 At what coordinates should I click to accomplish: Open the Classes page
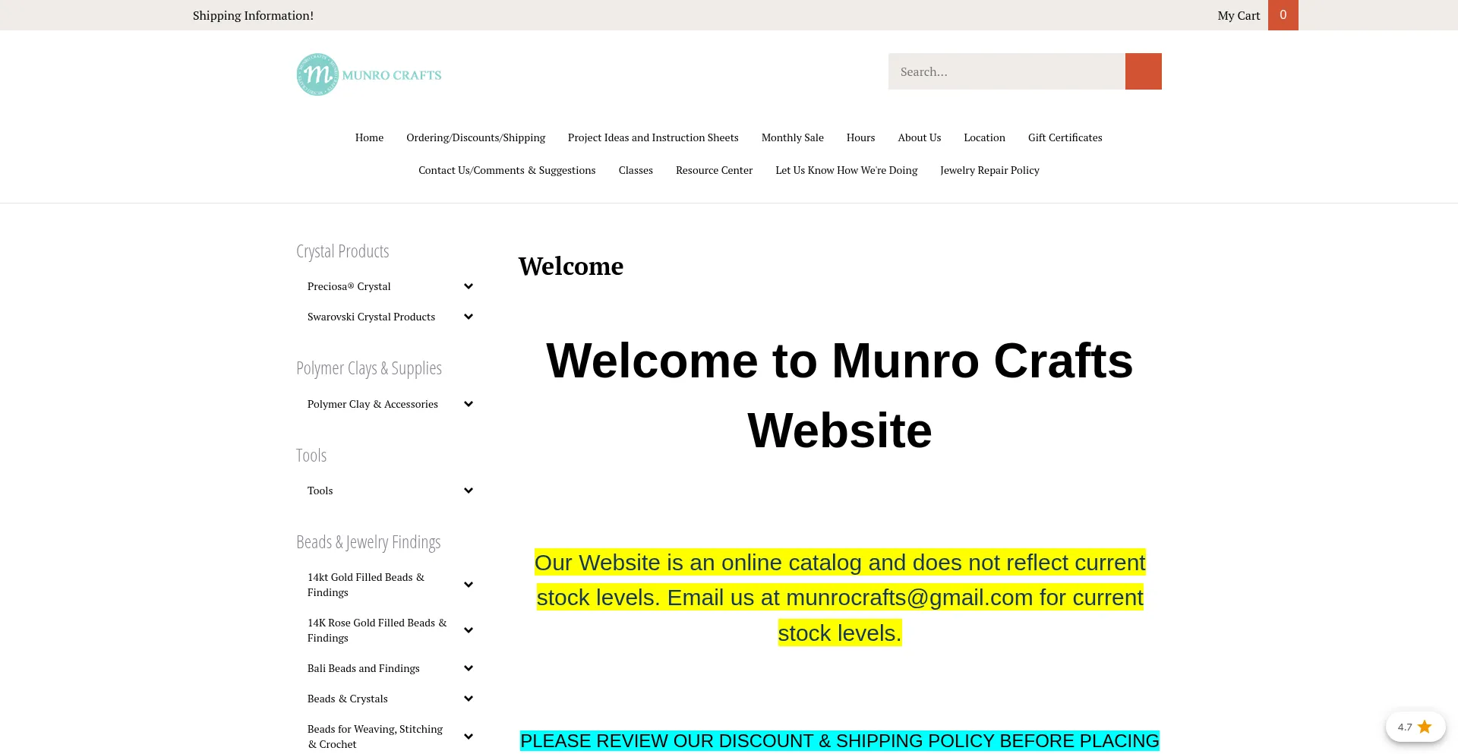click(x=636, y=170)
